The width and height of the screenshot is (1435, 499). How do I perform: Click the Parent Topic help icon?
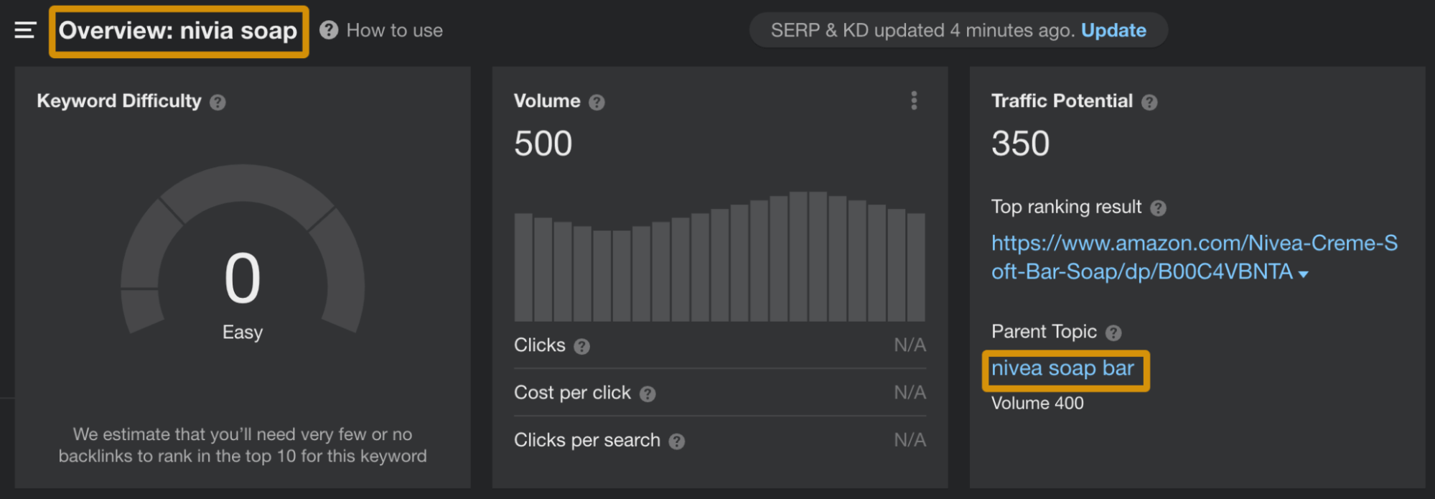click(1112, 332)
